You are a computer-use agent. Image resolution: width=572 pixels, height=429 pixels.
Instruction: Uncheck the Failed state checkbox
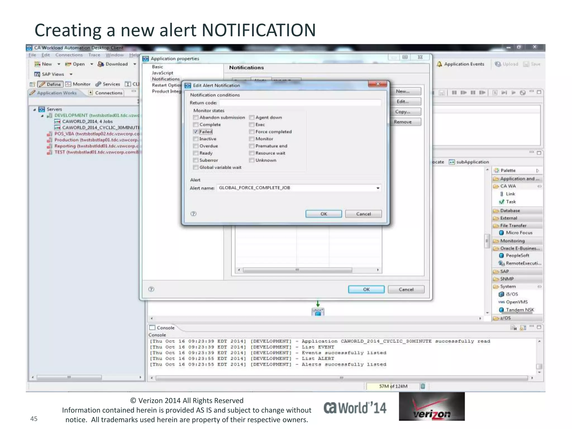pos(196,132)
